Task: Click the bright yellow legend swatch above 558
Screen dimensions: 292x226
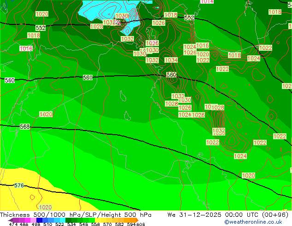Action: (98, 220)
